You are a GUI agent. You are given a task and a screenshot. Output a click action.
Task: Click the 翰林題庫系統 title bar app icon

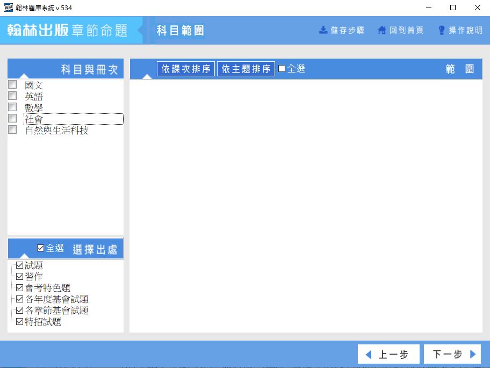[x=9, y=8]
